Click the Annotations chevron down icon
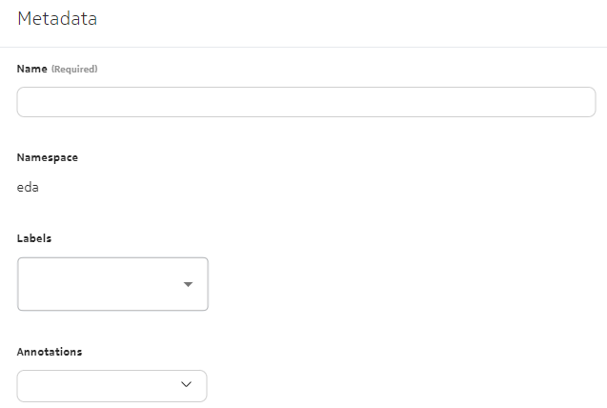 [x=187, y=385]
